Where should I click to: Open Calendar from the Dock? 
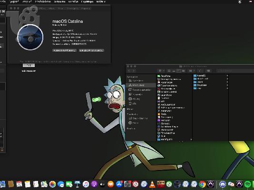pyautogui.click(x=19, y=184)
